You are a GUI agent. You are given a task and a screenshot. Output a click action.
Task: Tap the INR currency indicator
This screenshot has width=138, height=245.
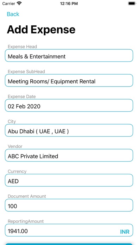point(125,232)
